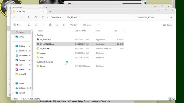This screenshot has height=103, width=184.
Task: Open Downloads quick access item
Action: pyautogui.click(x=23, y=51)
